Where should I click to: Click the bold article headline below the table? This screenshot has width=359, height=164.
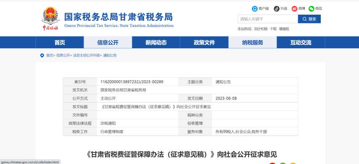pyautogui.click(x=182, y=154)
